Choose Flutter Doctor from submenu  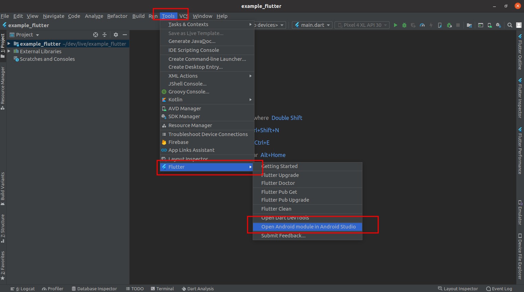tap(307, 183)
